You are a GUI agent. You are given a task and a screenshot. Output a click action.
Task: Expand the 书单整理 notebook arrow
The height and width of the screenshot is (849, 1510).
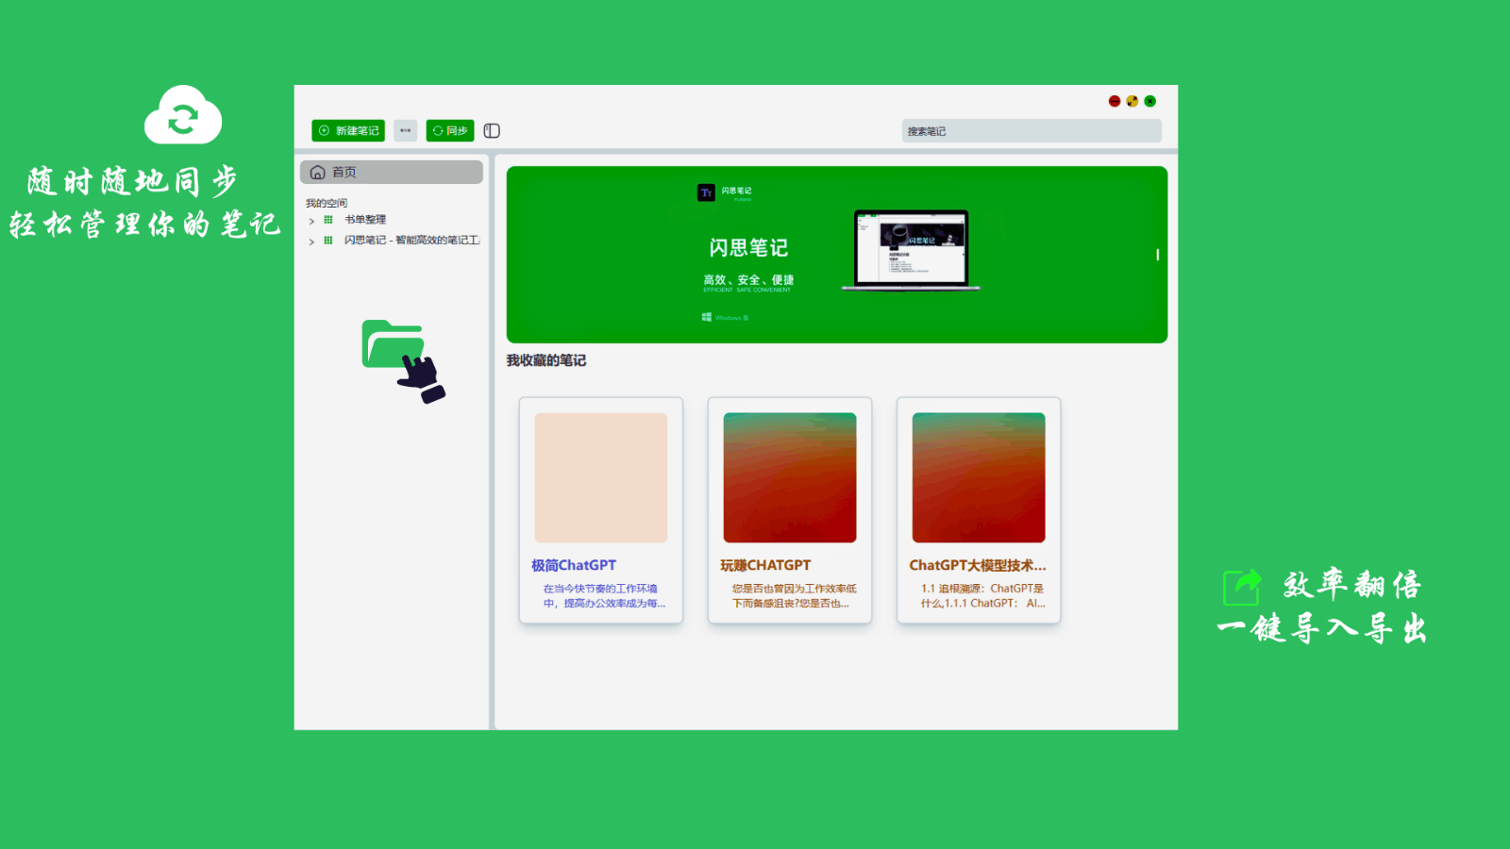coord(311,221)
